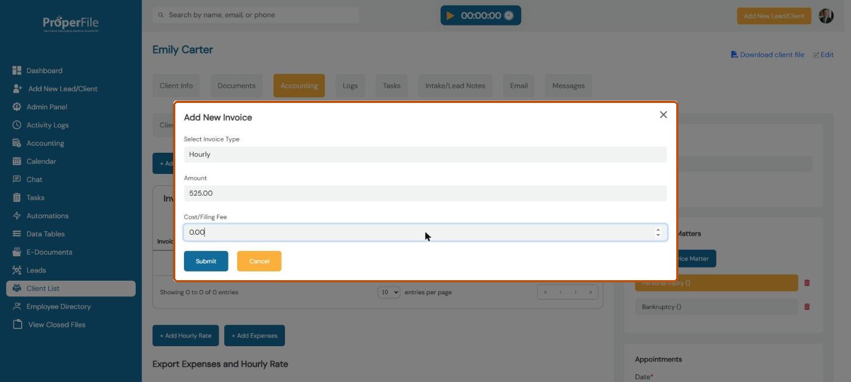
Task: Click the Client List sidebar icon
Action: [17, 288]
